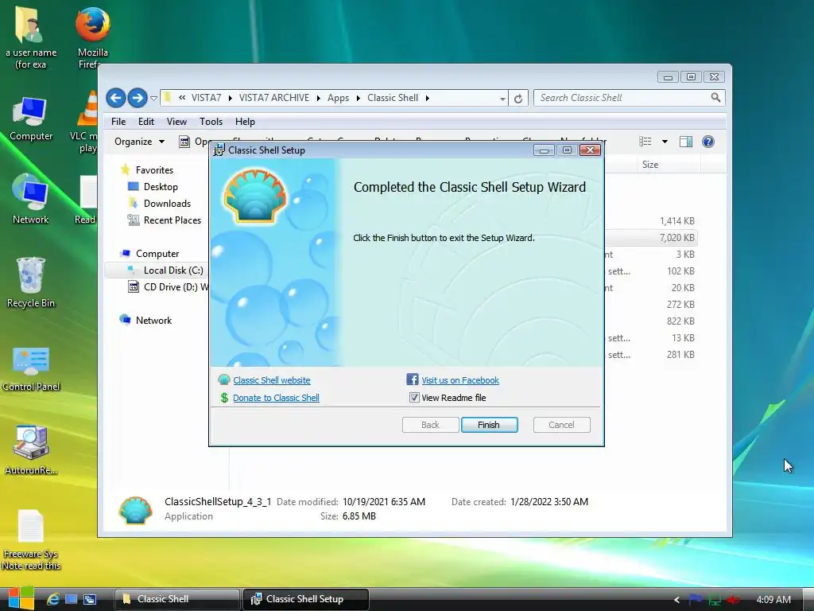
Task: Open the Mozilla Firefox desktop icon
Action: point(92,37)
